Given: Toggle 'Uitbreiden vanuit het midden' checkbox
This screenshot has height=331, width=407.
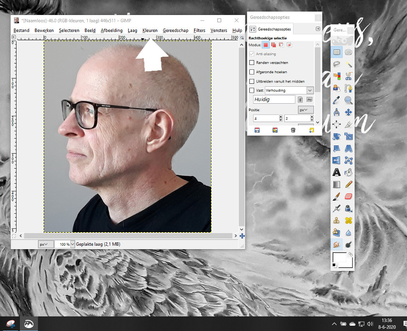Looking at the screenshot, I should [251, 81].
